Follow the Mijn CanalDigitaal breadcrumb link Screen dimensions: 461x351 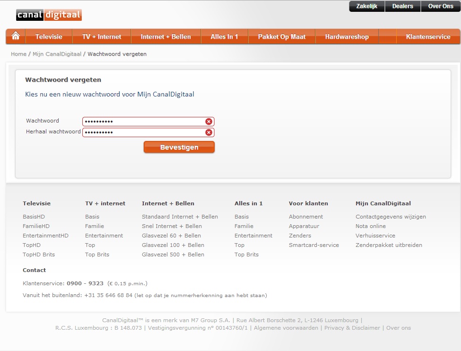pos(57,54)
